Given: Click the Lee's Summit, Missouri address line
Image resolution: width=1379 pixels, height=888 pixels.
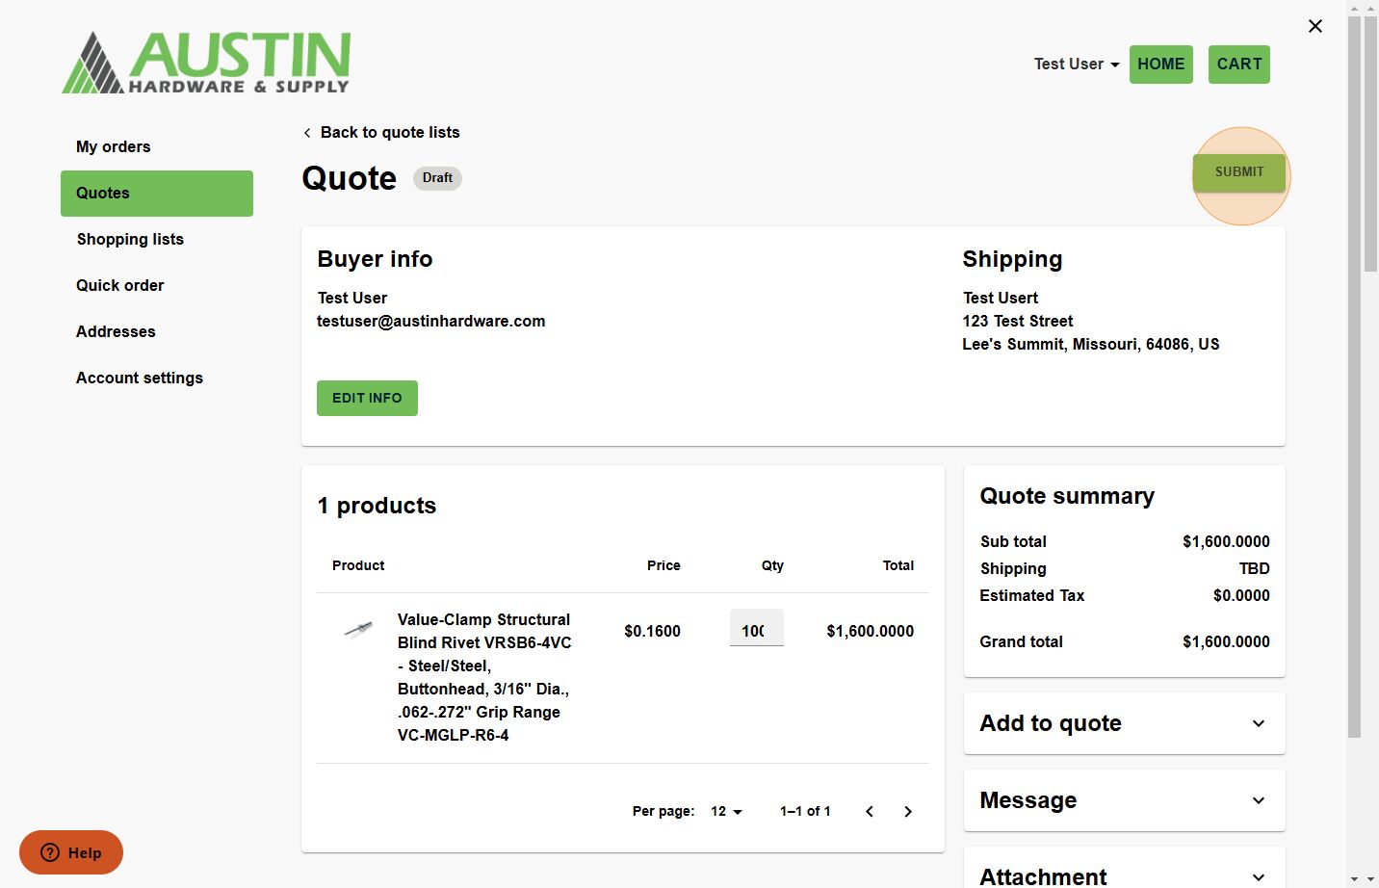Looking at the screenshot, I should [1091, 345].
